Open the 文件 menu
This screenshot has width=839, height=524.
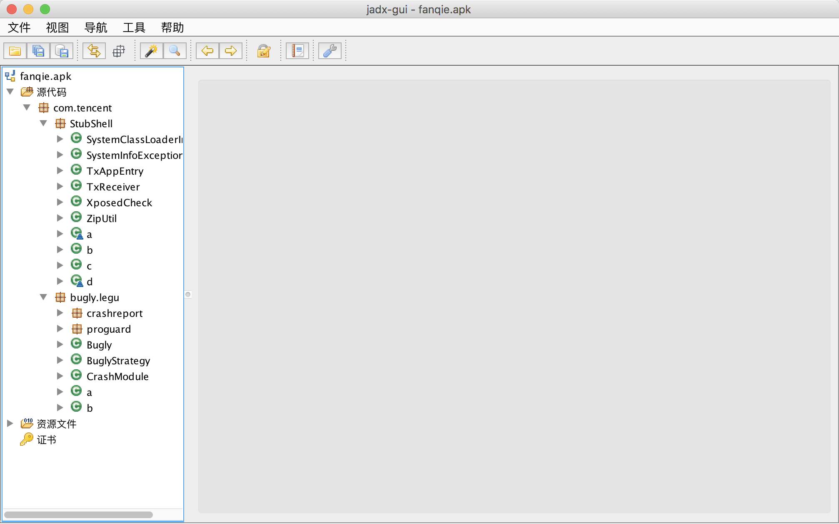[x=19, y=28]
